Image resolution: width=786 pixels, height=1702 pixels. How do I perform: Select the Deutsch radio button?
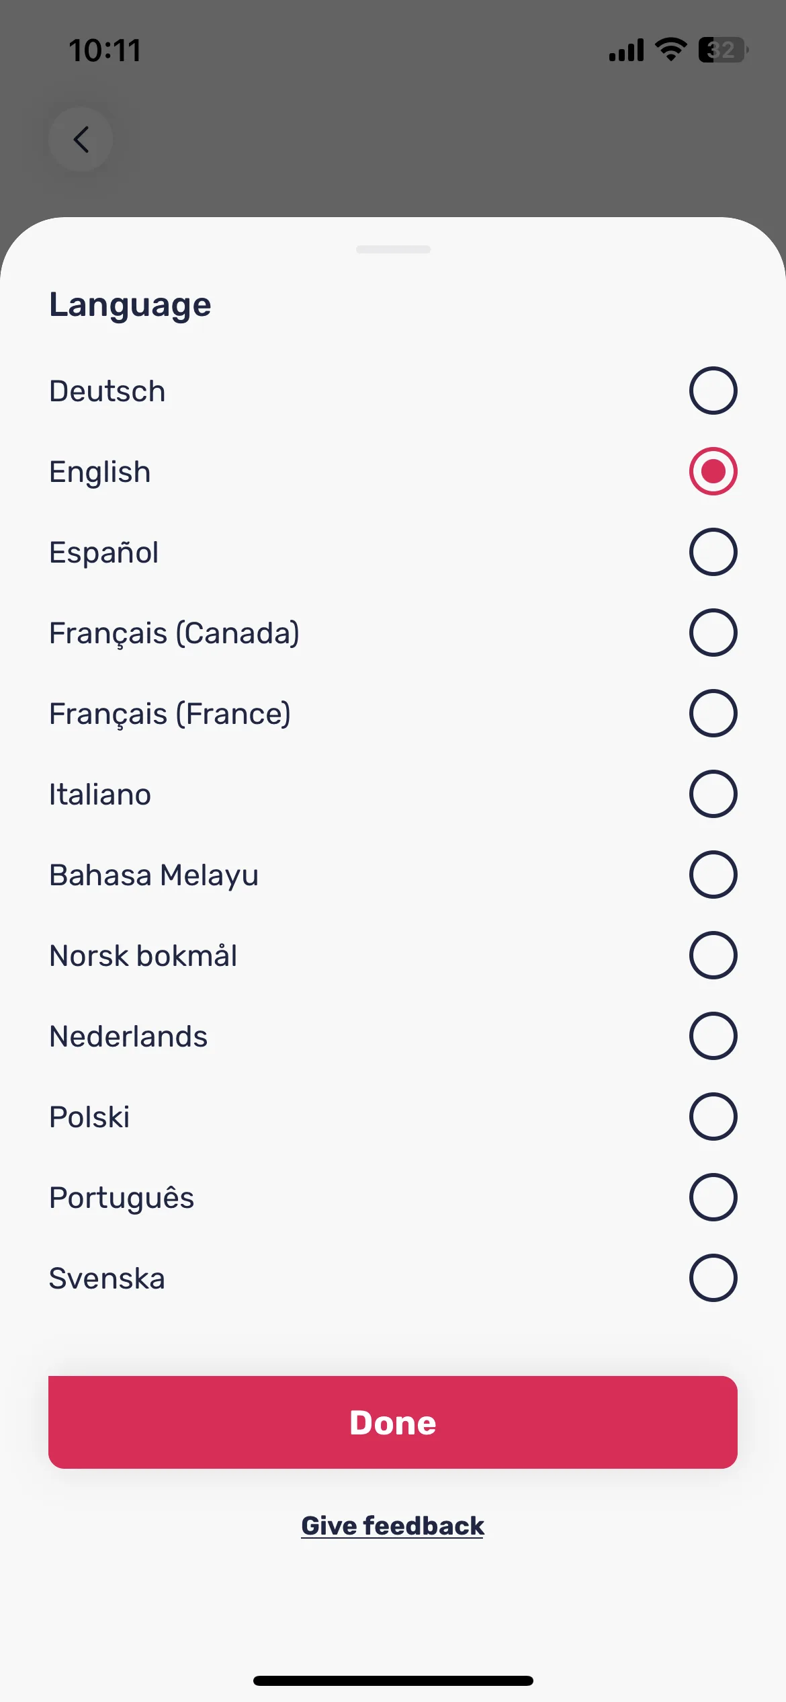click(713, 391)
